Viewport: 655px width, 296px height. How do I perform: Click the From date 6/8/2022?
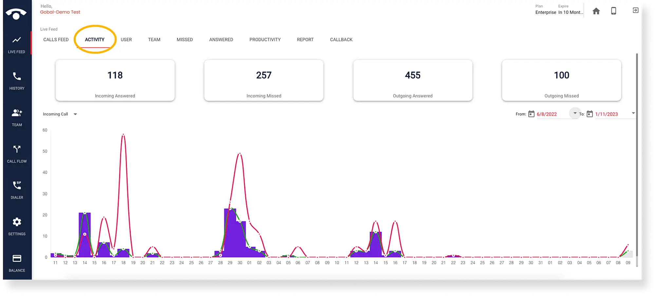pos(547,114)
